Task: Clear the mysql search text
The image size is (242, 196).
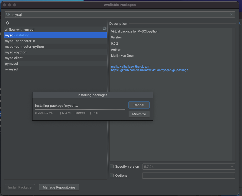Action: (x=231, y=14)
